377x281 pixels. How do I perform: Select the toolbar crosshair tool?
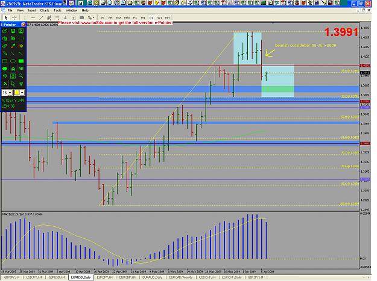tap(14, 17)
